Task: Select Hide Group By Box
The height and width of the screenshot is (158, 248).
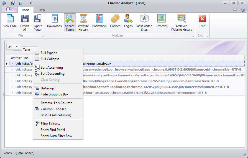Action: 58,94
